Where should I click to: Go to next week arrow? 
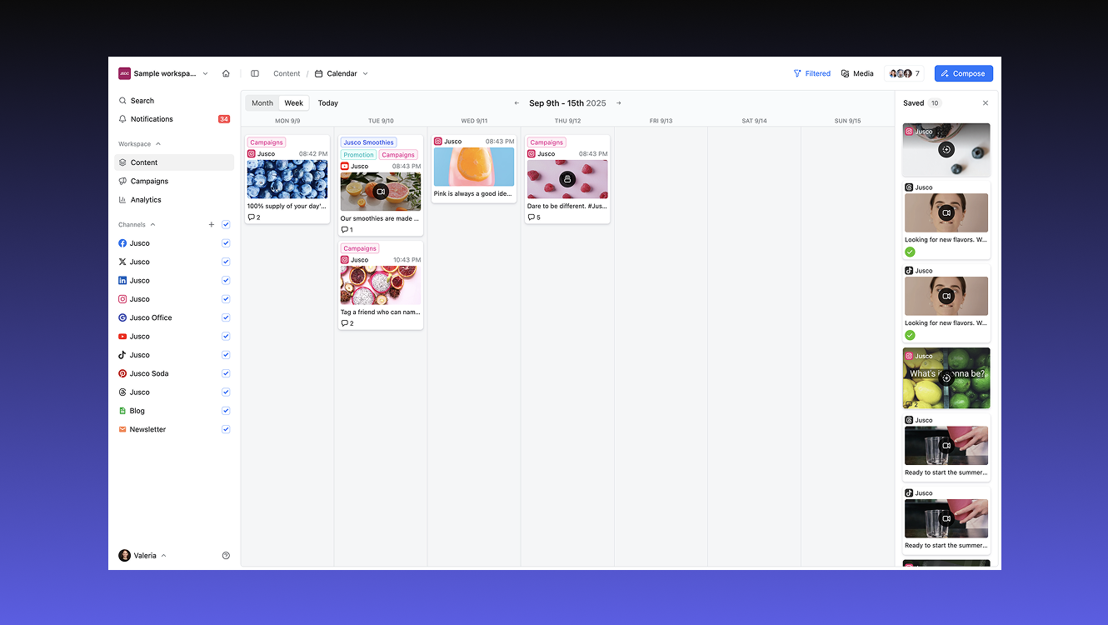(619, 103)
